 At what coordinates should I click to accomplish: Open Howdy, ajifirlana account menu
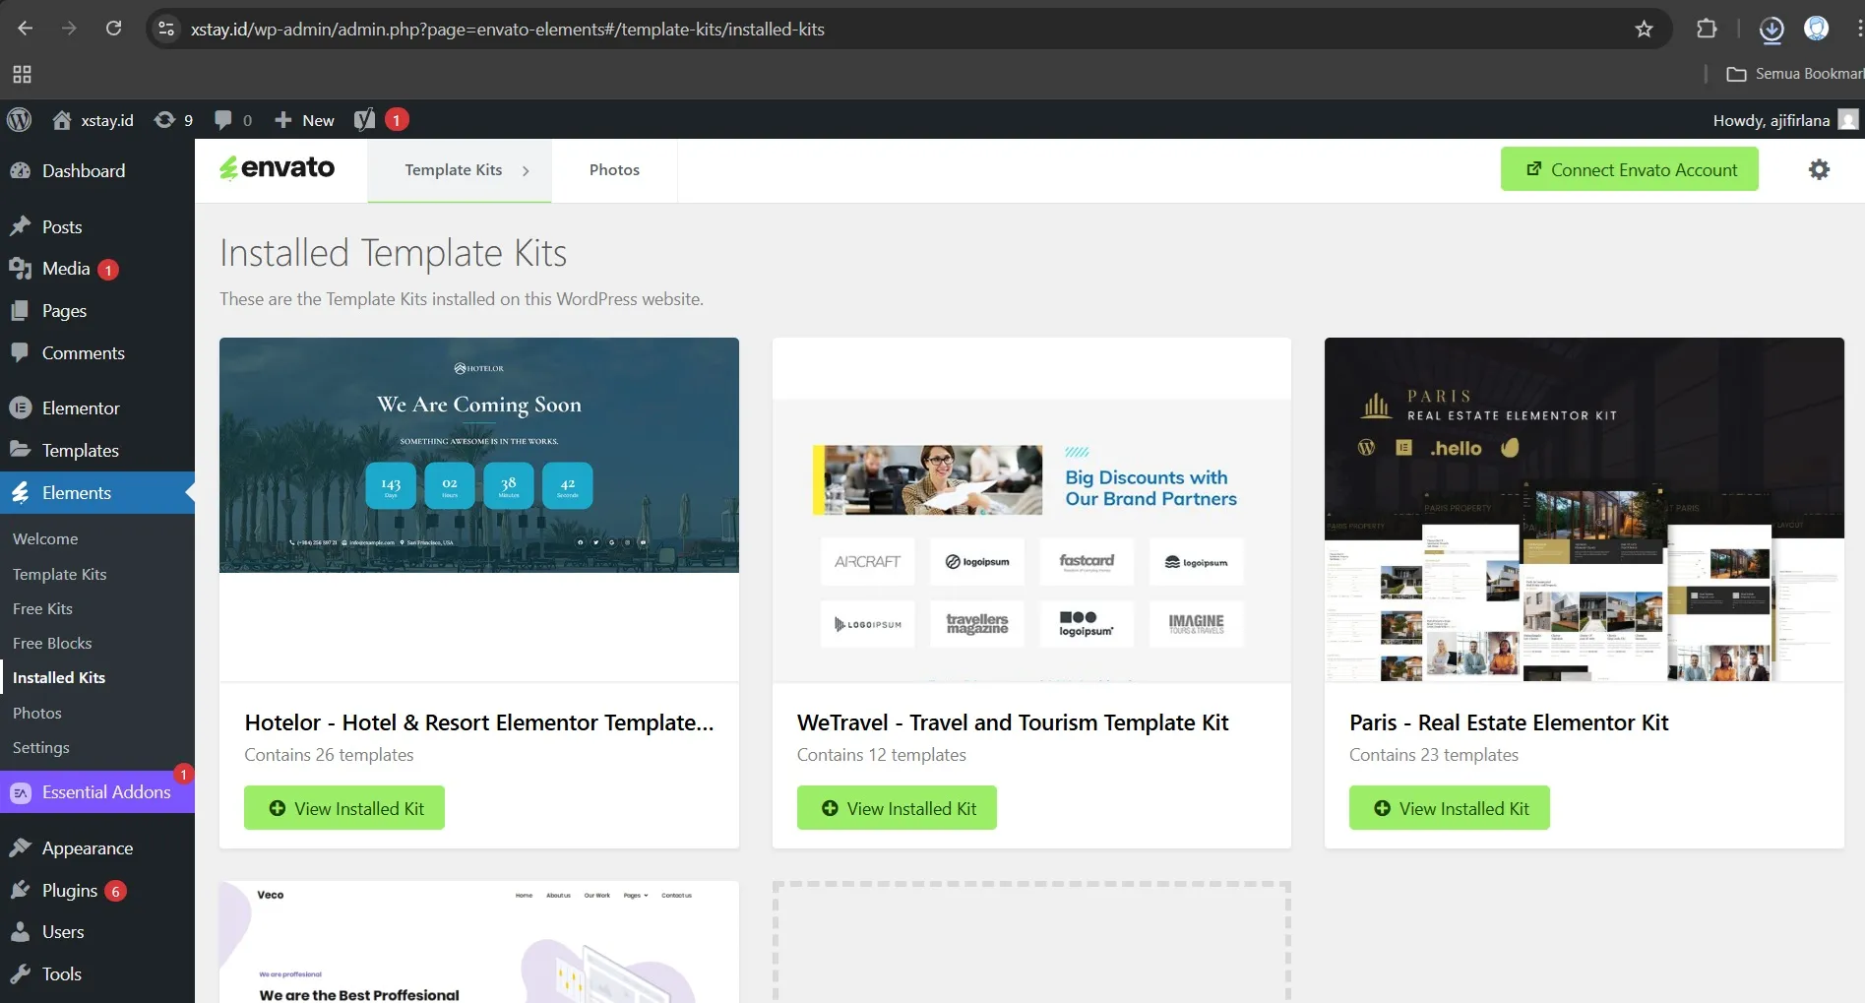point(1785,120)
